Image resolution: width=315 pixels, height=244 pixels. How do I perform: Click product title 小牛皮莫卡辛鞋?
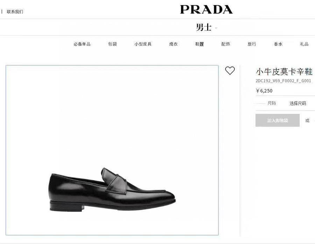pyautogui.click(x=284, y=71)
